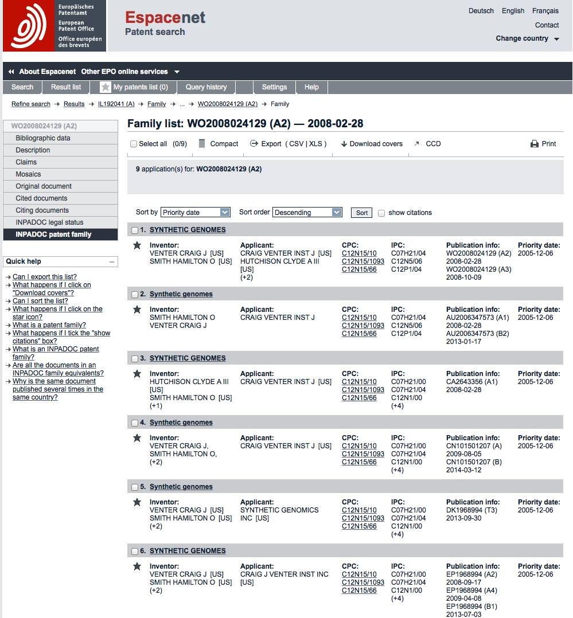Export the list as XLS
The height and width of the screenshot is (618, 573).
point(315,144)
